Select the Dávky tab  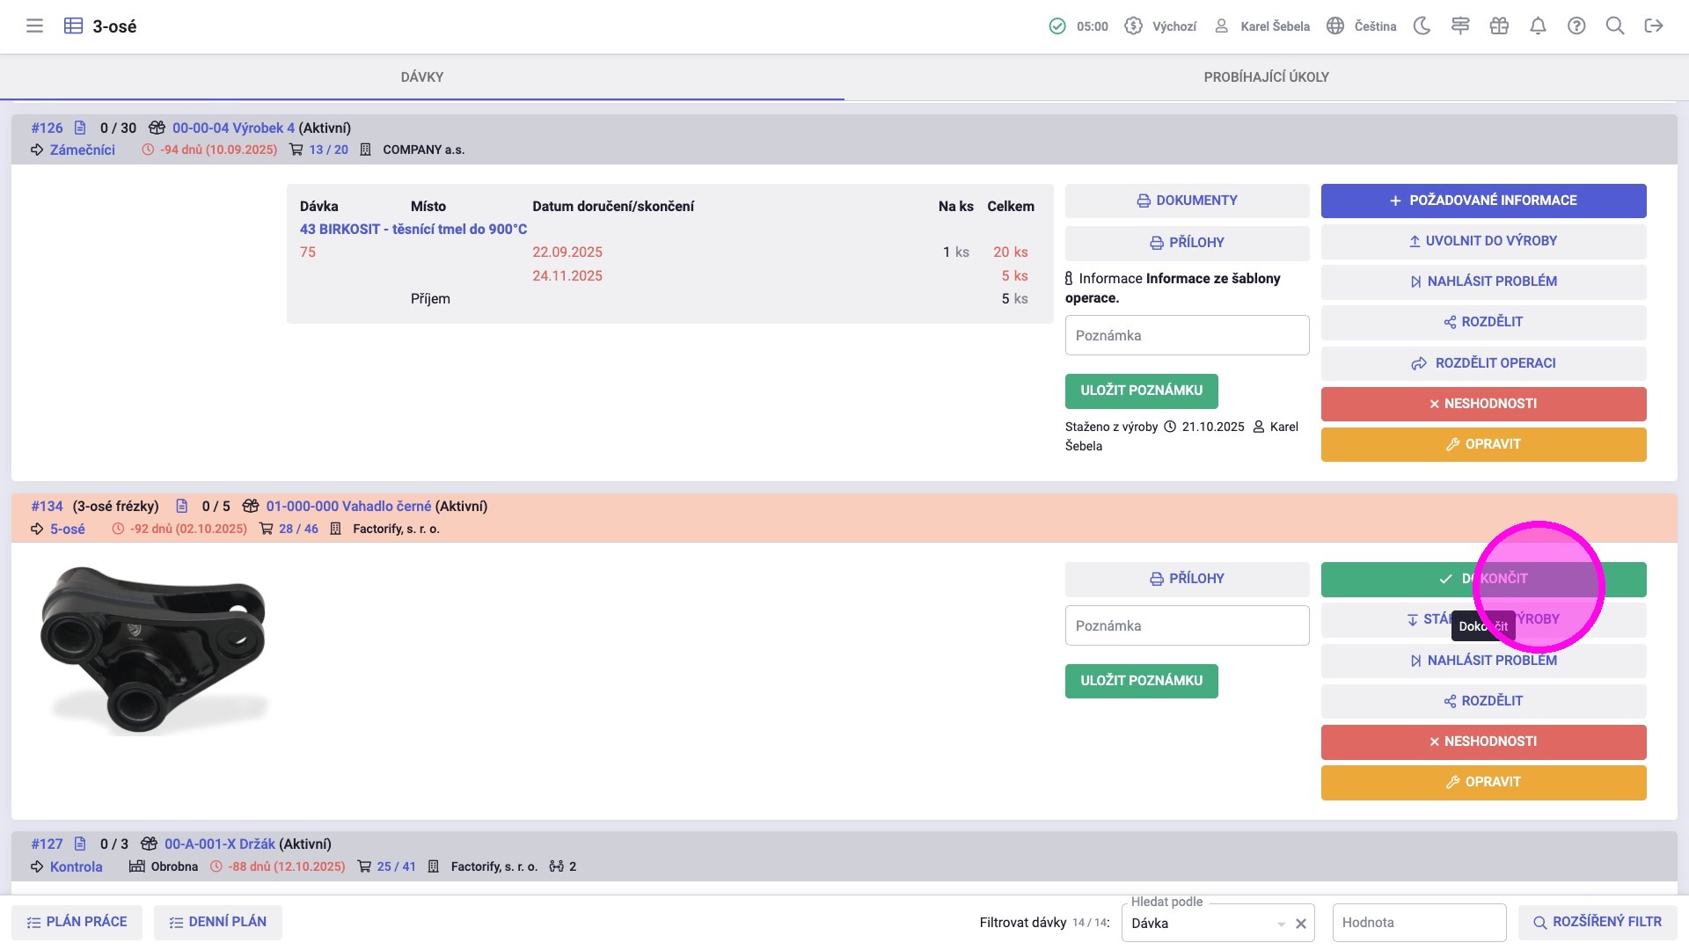(422, 77)
